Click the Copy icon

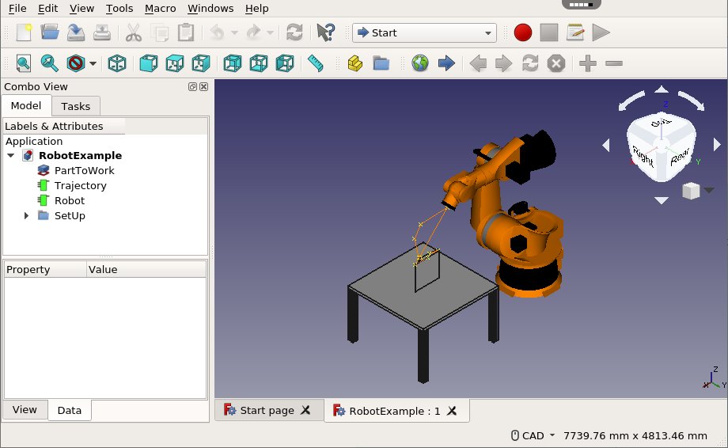point(160,32)
